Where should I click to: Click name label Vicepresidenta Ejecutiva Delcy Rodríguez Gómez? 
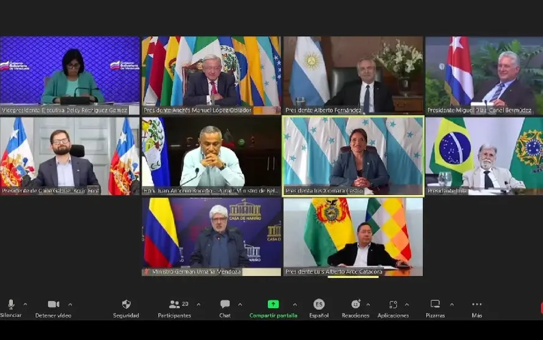(65, 110)
